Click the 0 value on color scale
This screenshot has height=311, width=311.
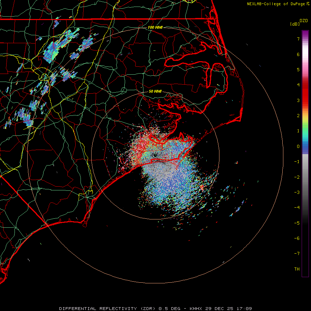(x=298, y=147)
